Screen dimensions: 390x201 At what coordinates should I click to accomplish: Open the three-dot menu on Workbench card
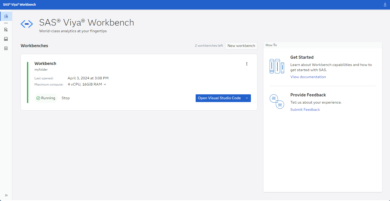247,64
